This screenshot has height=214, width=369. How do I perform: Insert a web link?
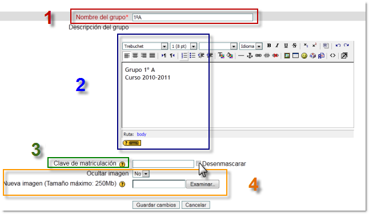point(258,56)
